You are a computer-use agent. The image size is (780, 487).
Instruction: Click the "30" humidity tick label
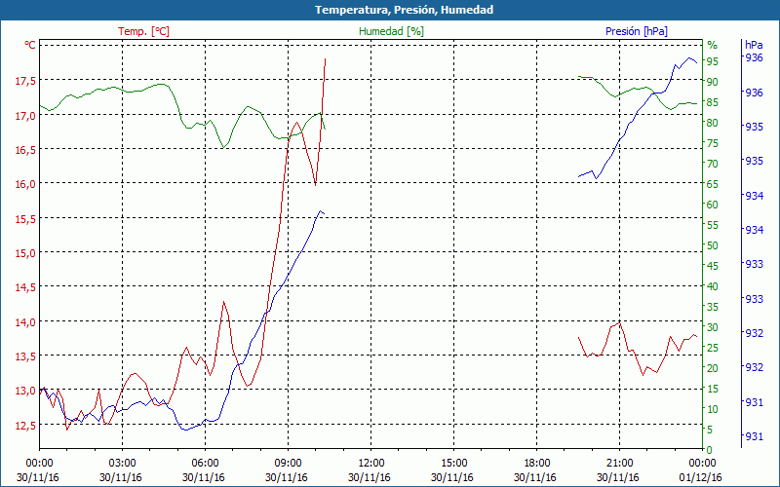coord(713,327)
